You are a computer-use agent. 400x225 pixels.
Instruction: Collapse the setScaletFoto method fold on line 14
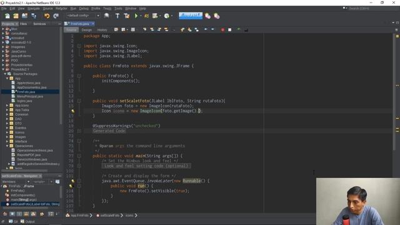(x=79, y=101)
